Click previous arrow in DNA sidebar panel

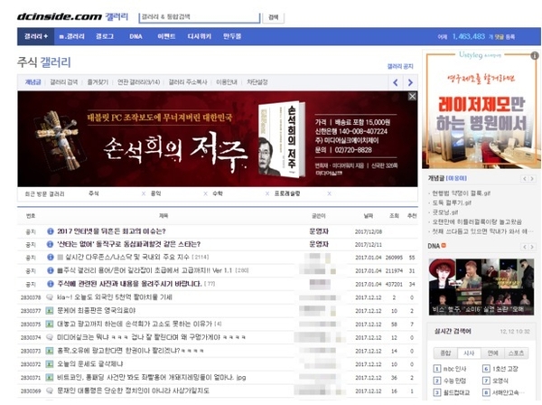pos(525,247)
